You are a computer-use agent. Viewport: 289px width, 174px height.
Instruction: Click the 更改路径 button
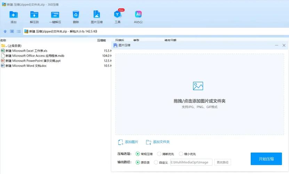coord(223,163)
